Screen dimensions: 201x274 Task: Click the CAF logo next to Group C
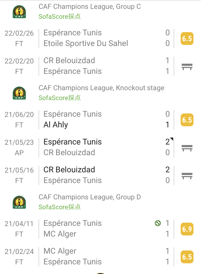tap(19, 12)
